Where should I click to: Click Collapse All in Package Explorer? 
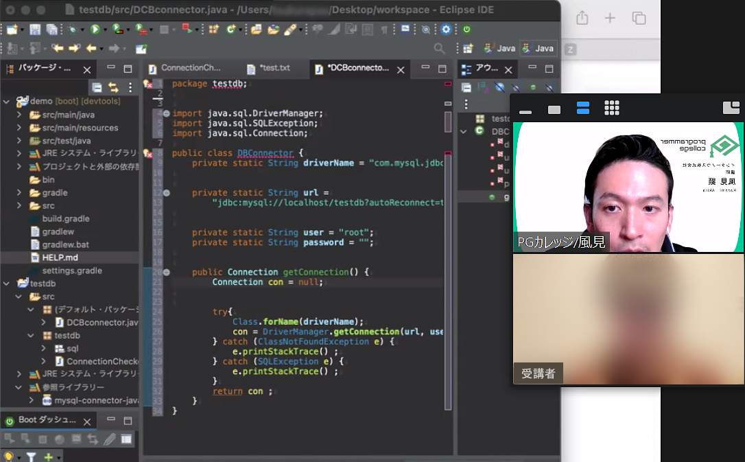[x=97, y=87]
